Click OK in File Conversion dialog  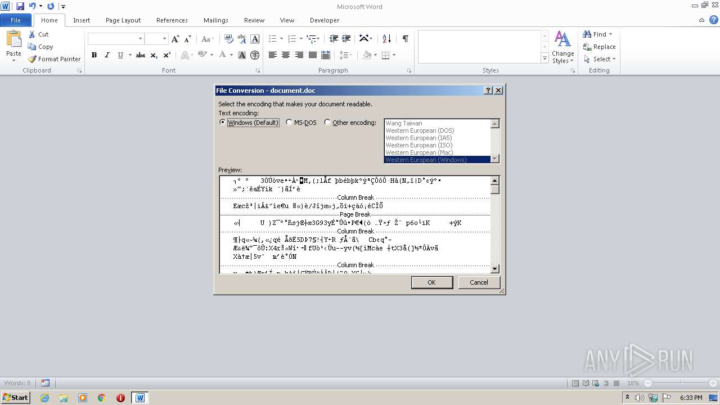(431, 282)
